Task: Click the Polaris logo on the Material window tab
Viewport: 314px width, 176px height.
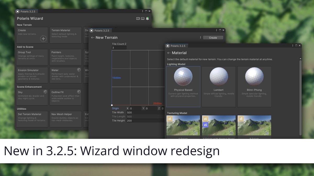Action: tap(168, 46)
